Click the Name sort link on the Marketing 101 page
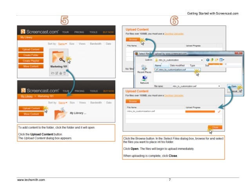Screen dimensions: 250x193 click(x=63, y=103)
